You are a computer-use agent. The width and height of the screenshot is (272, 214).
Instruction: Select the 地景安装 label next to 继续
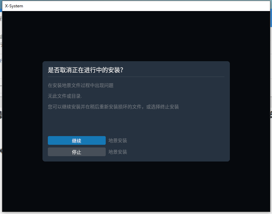click(x=118, y=140)
